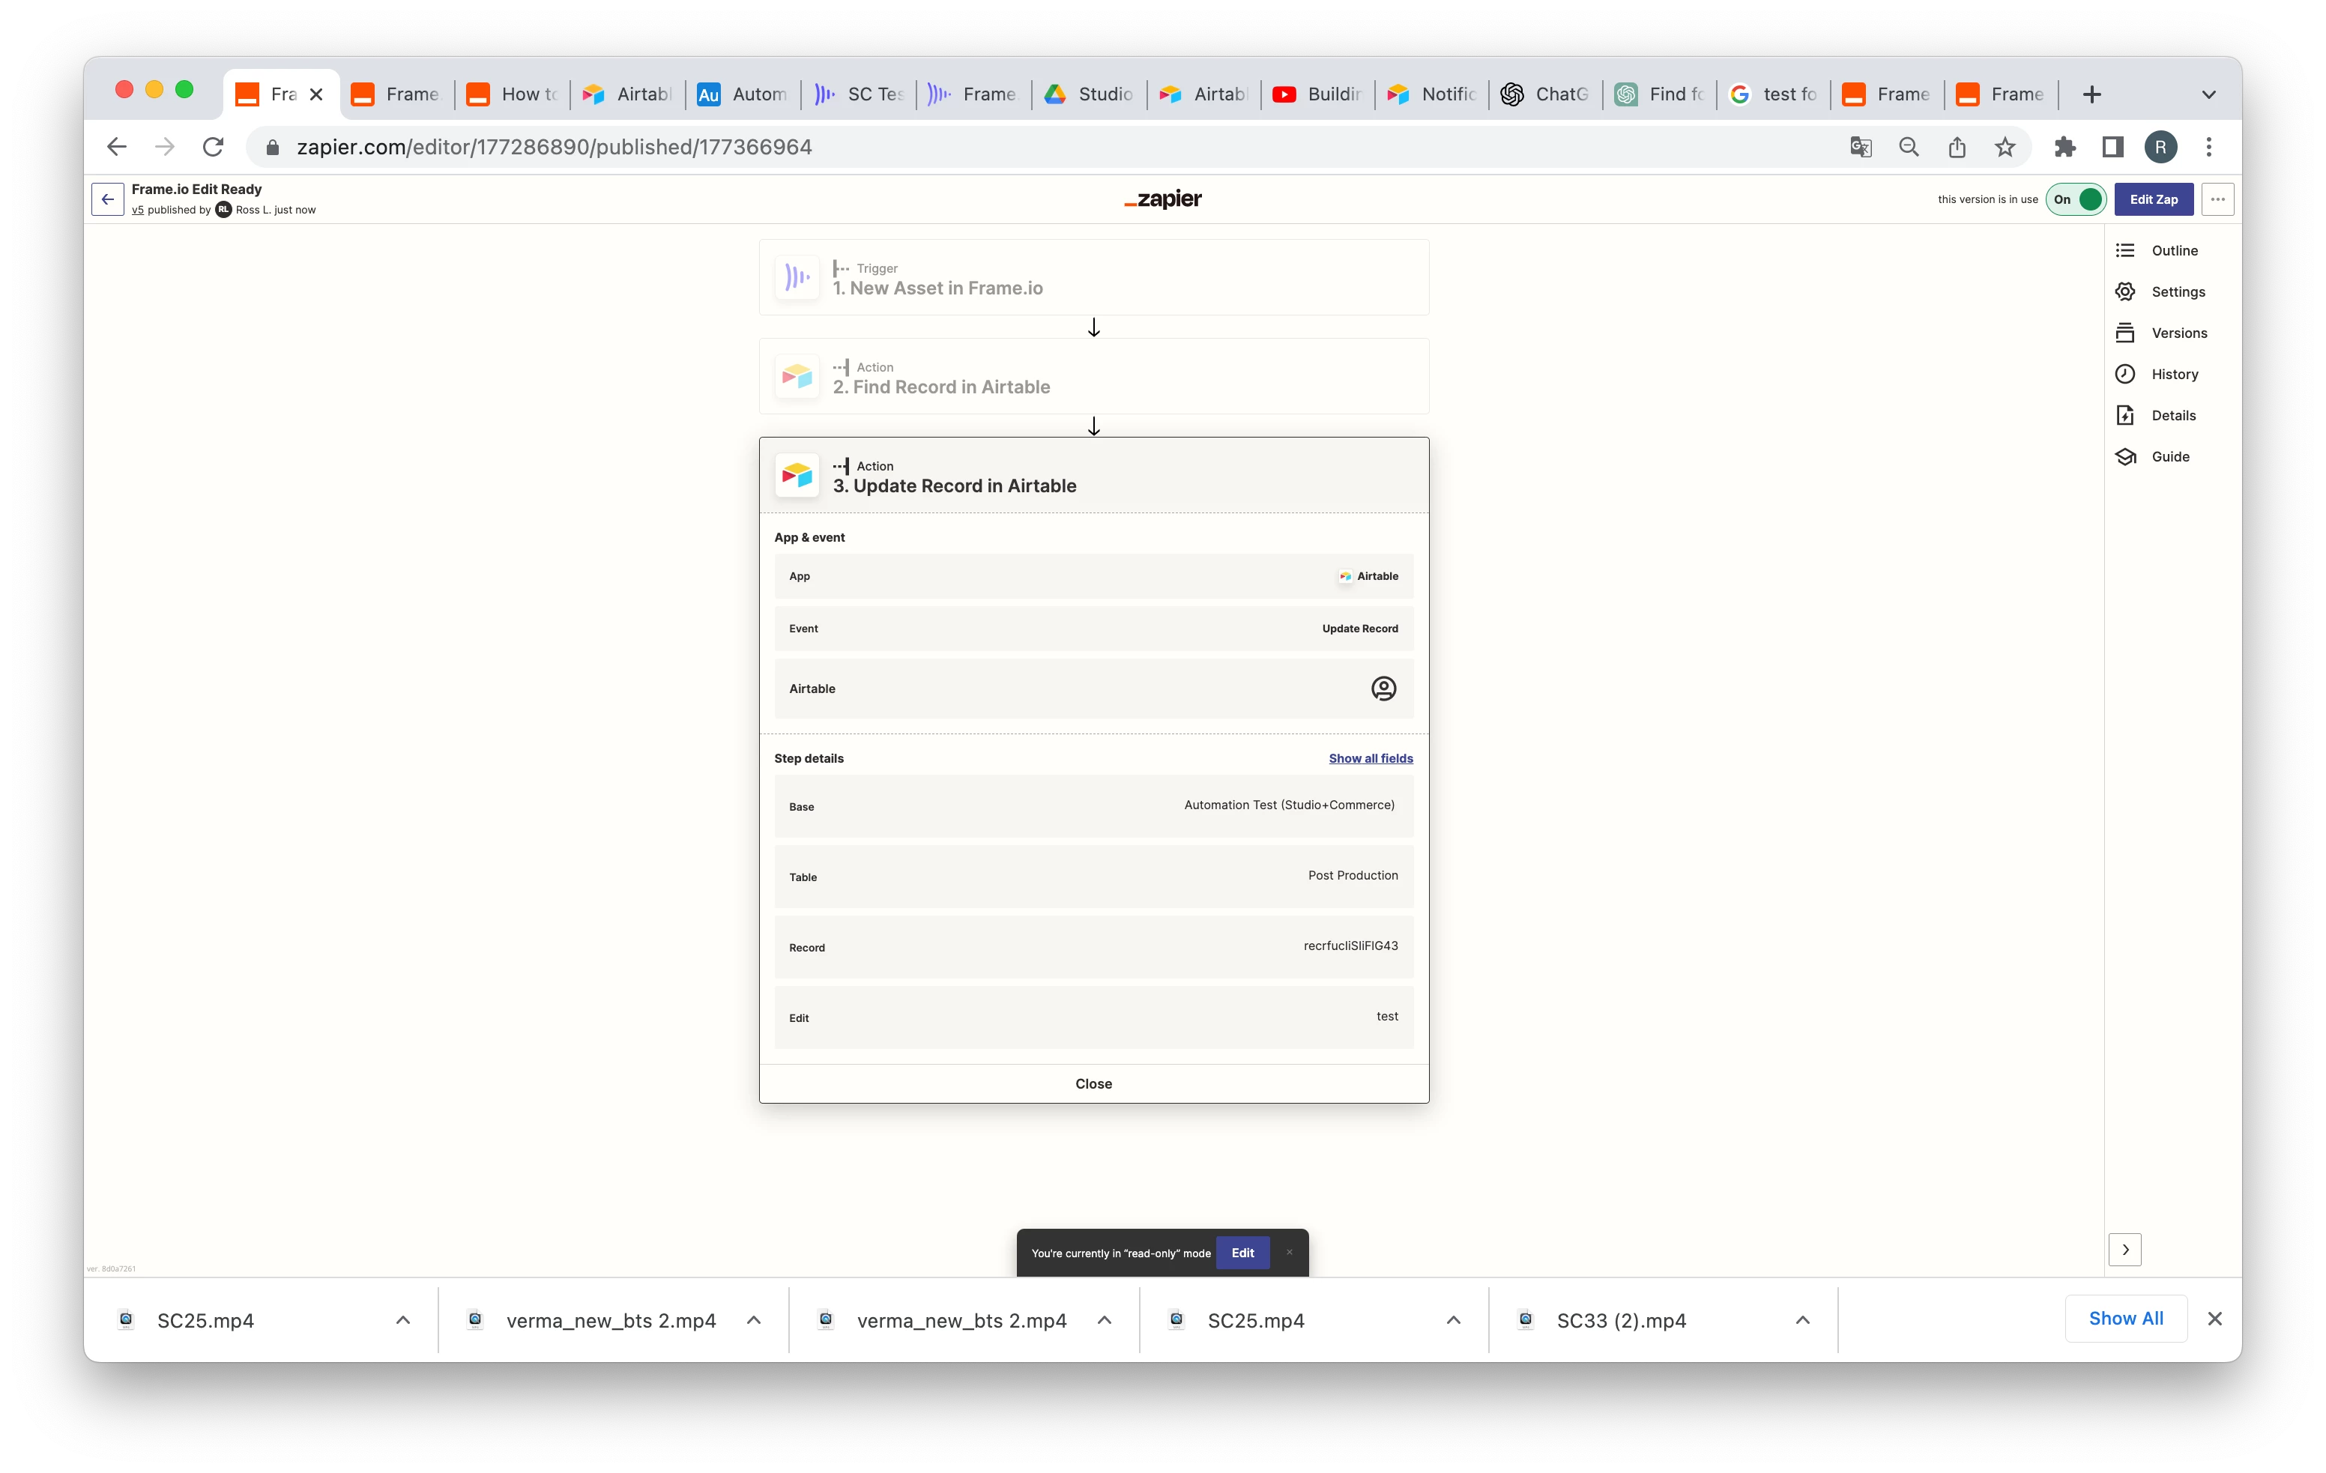Click the browser address bar URL

554,147
